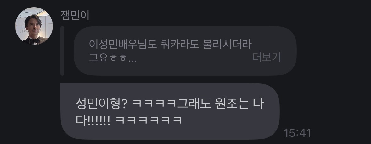The height and width of the screenshot is (144, 371).
Task: Tap the 다!!!!!! exclamation text
Action: (93, 120)
